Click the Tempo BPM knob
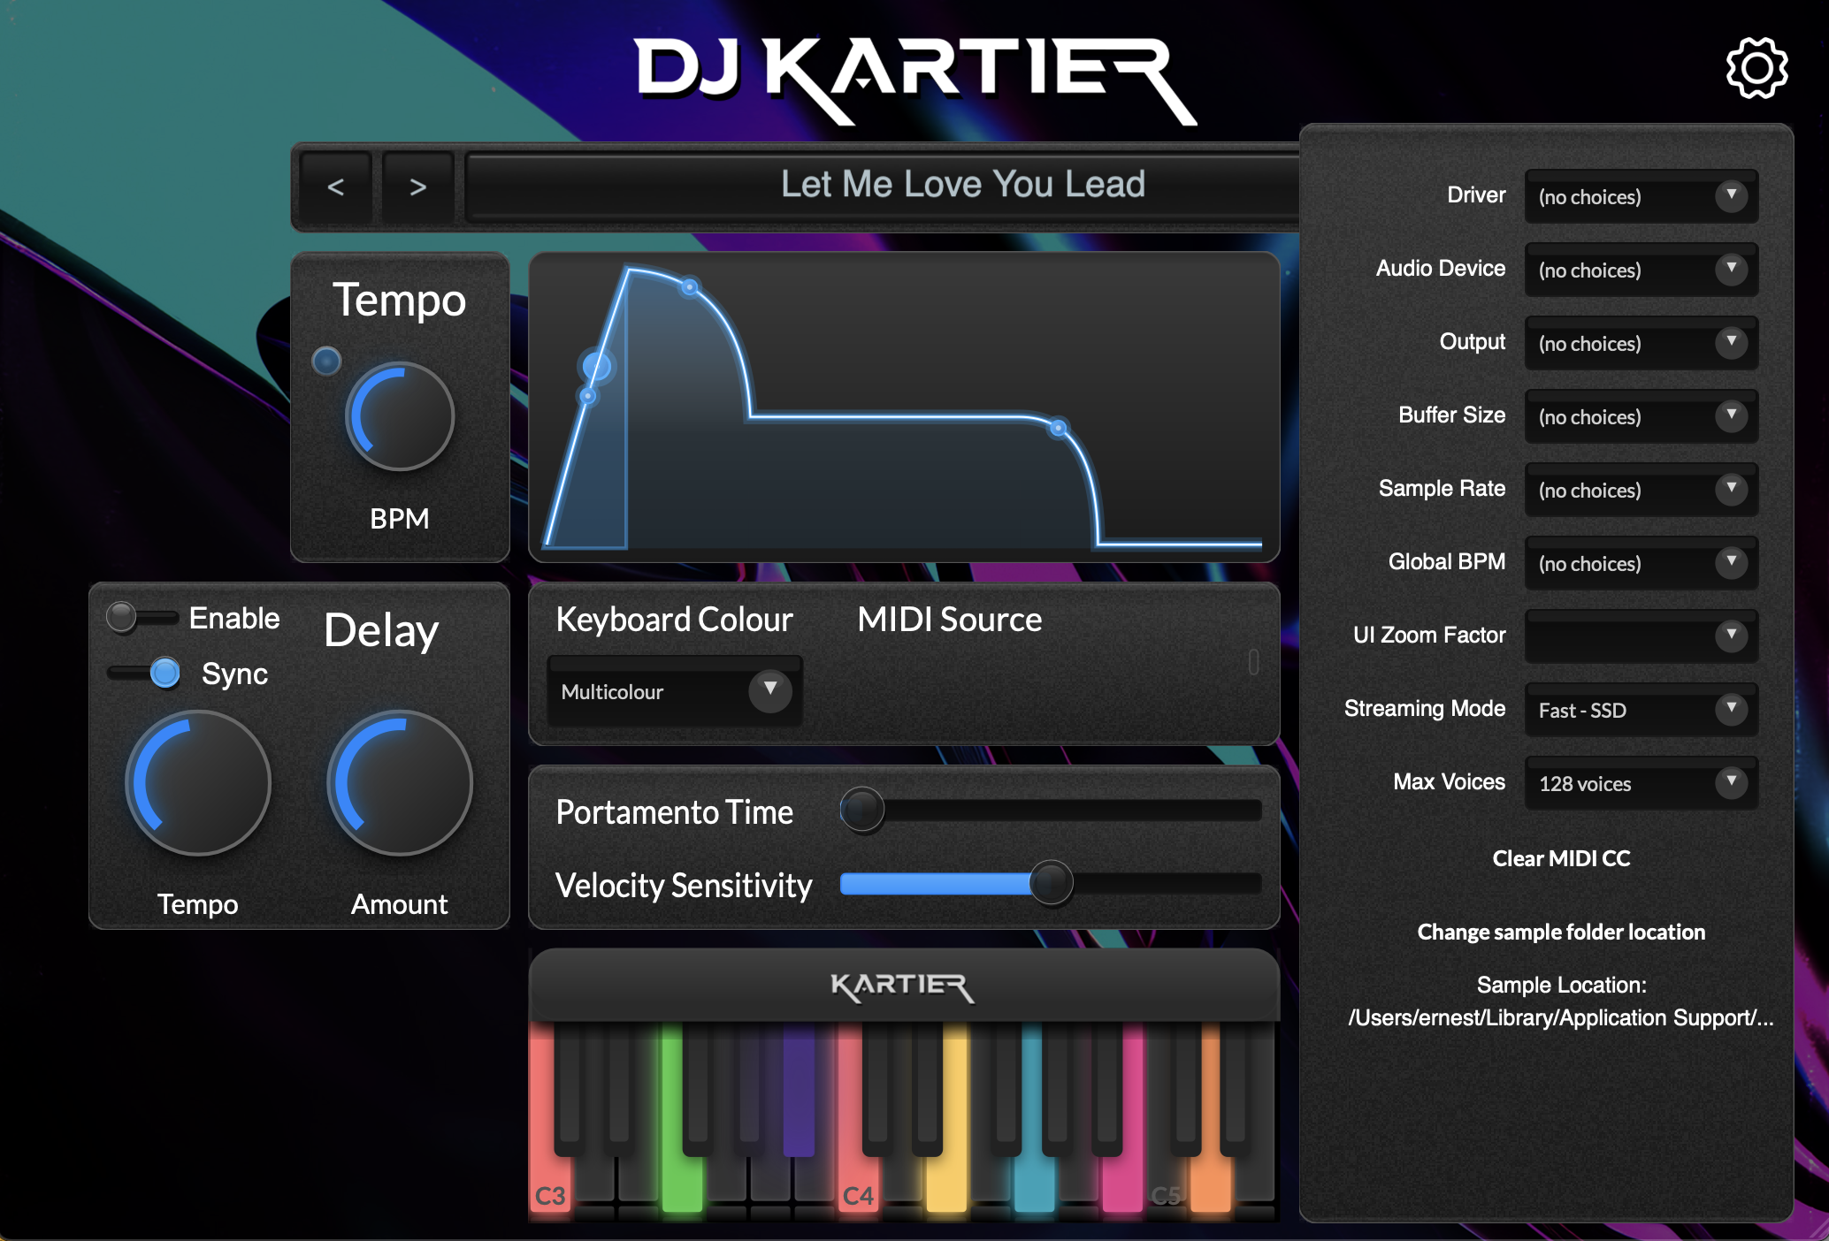 (x=400, y=417)
